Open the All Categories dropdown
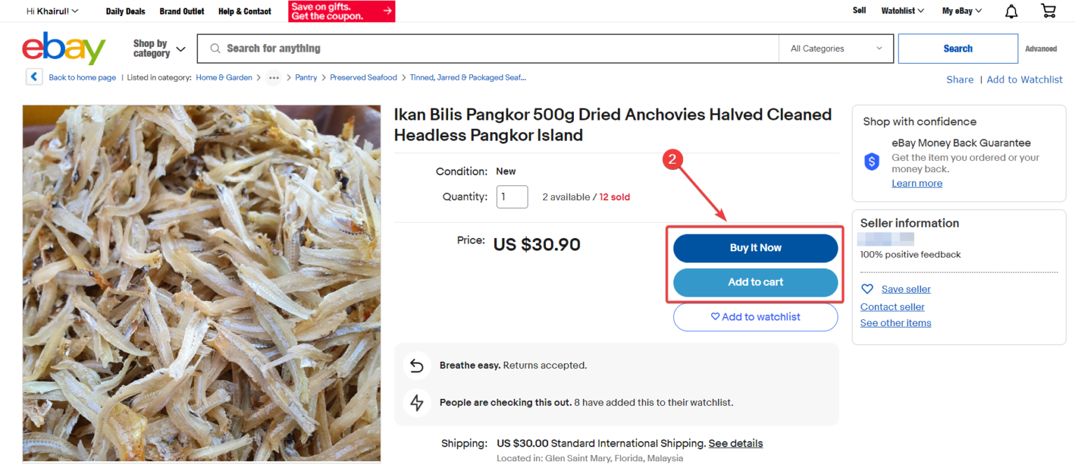 [x=836, y=48]
